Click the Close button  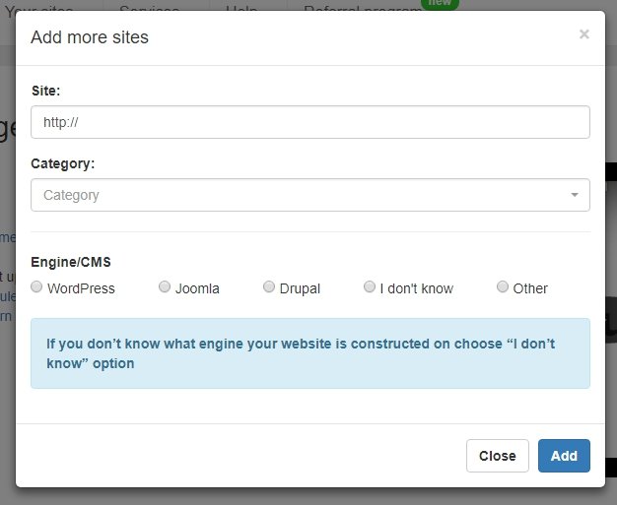(x=498, y=456)
